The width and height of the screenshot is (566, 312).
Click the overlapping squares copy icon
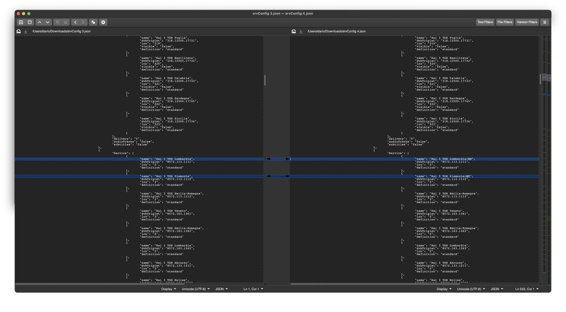click(x=93, y=22)
